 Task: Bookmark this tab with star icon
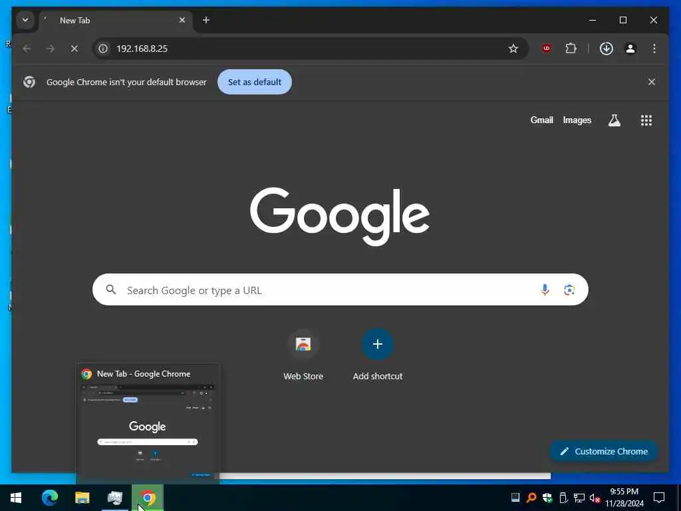(513, 49)
